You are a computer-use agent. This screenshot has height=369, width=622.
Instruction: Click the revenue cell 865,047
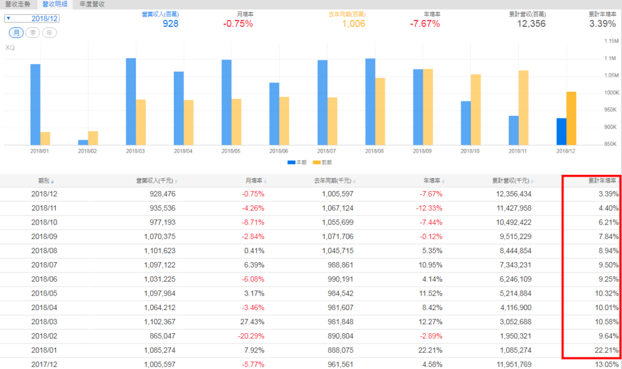[x=162, y=336]
